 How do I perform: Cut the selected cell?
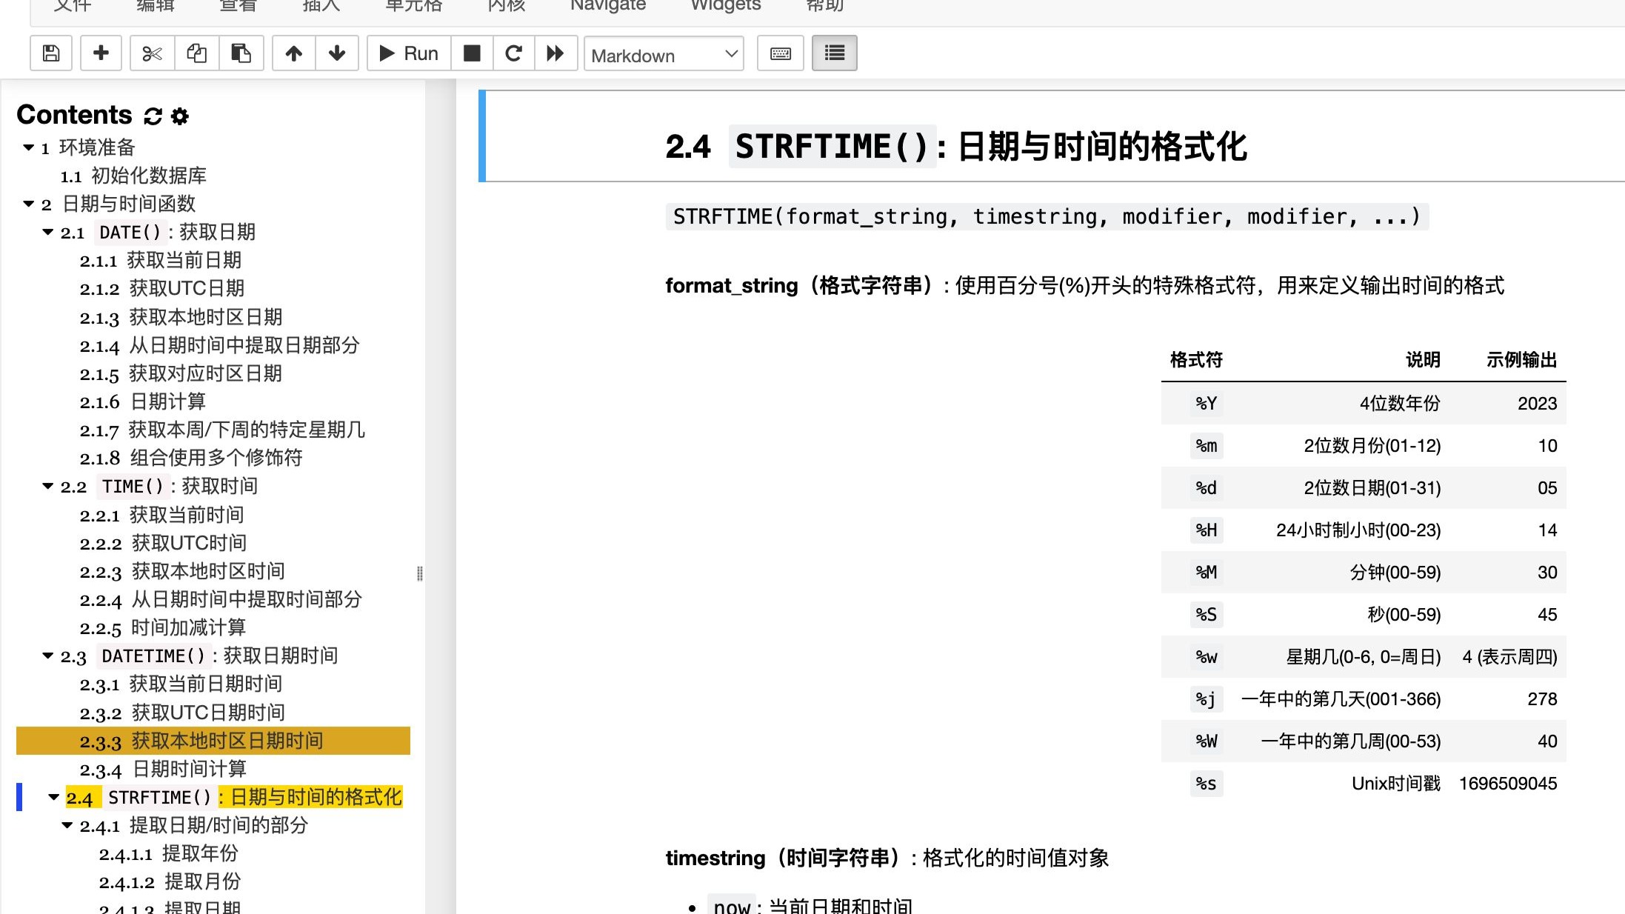click(151, 53)
